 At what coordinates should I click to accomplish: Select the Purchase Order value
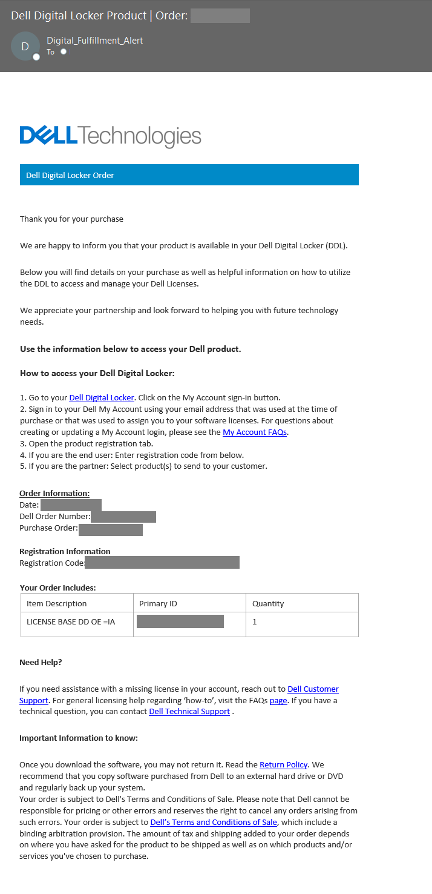tap(110, 529)
